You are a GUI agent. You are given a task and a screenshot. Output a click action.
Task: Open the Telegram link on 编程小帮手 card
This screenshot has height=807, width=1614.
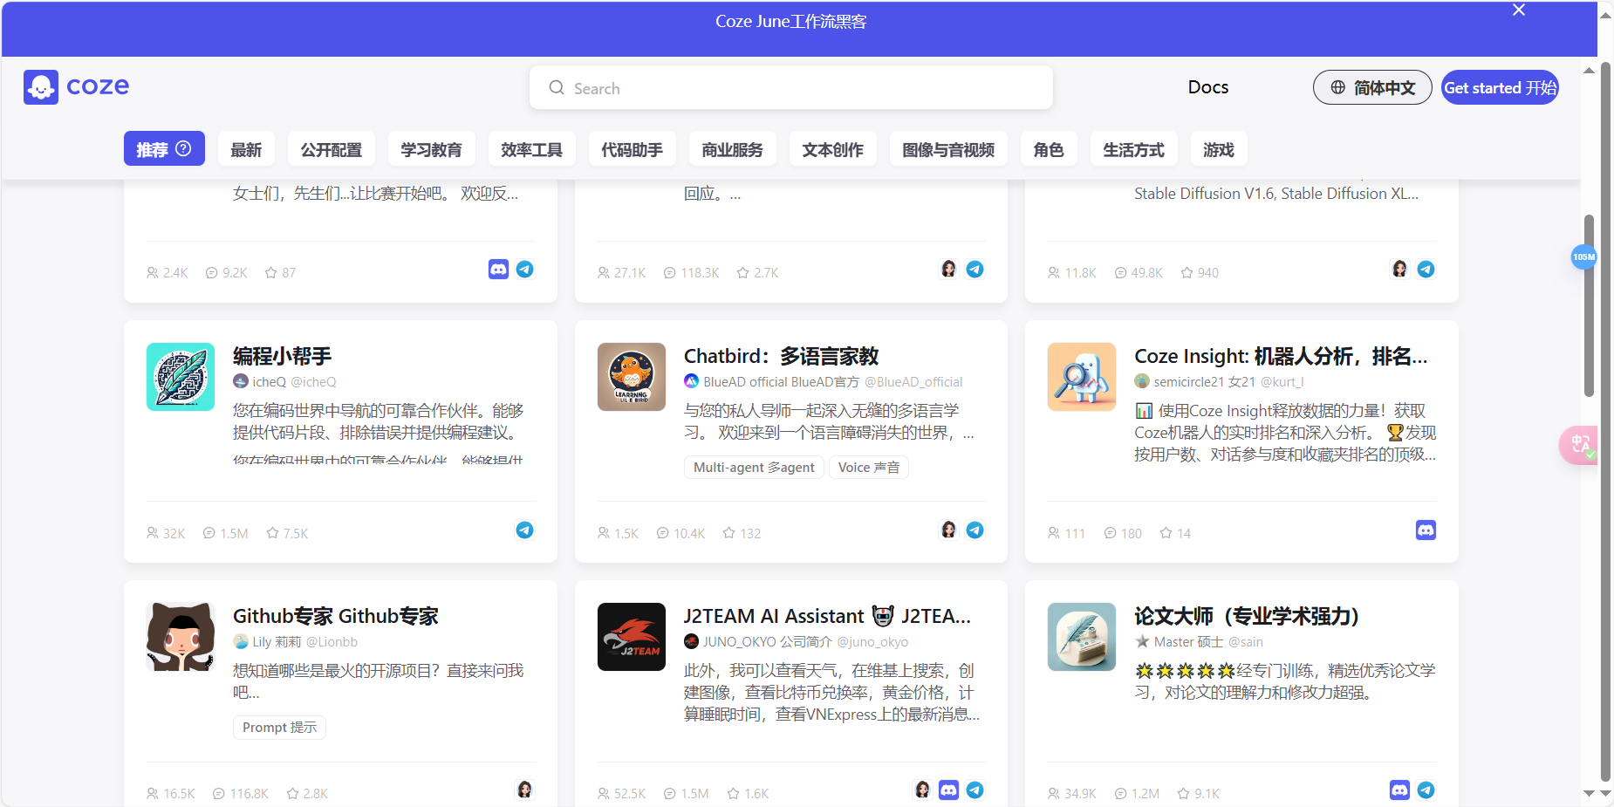[524, 530]
